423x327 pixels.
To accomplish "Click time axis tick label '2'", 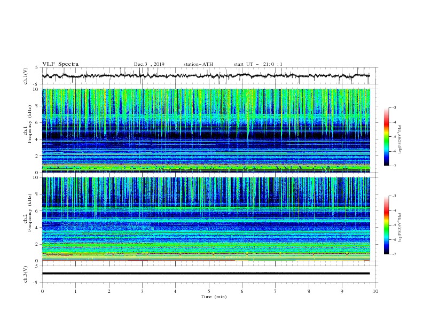I will pos(109,291).
